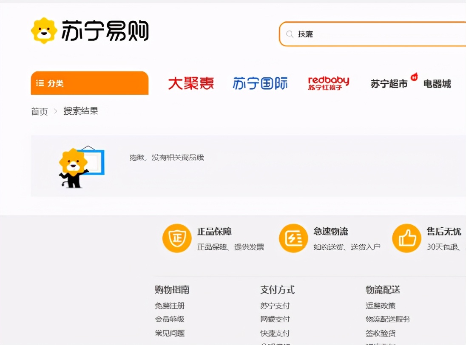466x345 pixels.
Task: Click the 苏宁易购 wordmark logo
Action: point(105,31)
